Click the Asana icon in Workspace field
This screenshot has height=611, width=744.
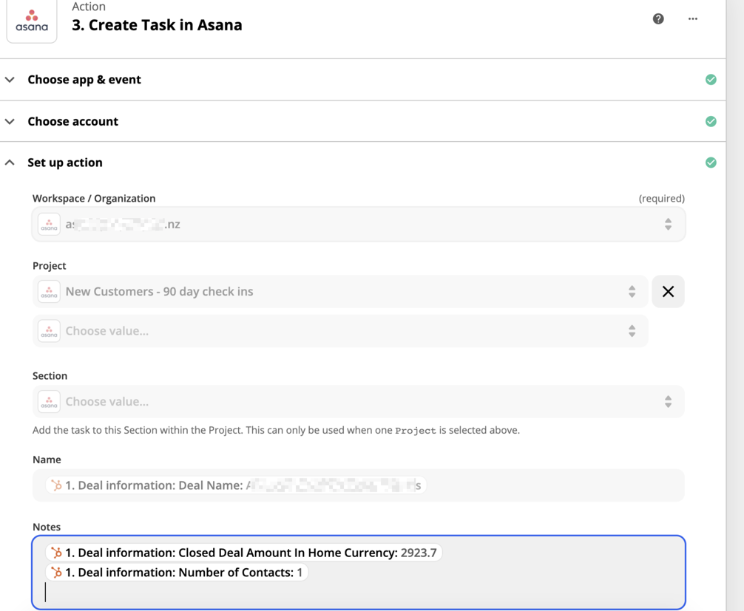click(49, 224)
